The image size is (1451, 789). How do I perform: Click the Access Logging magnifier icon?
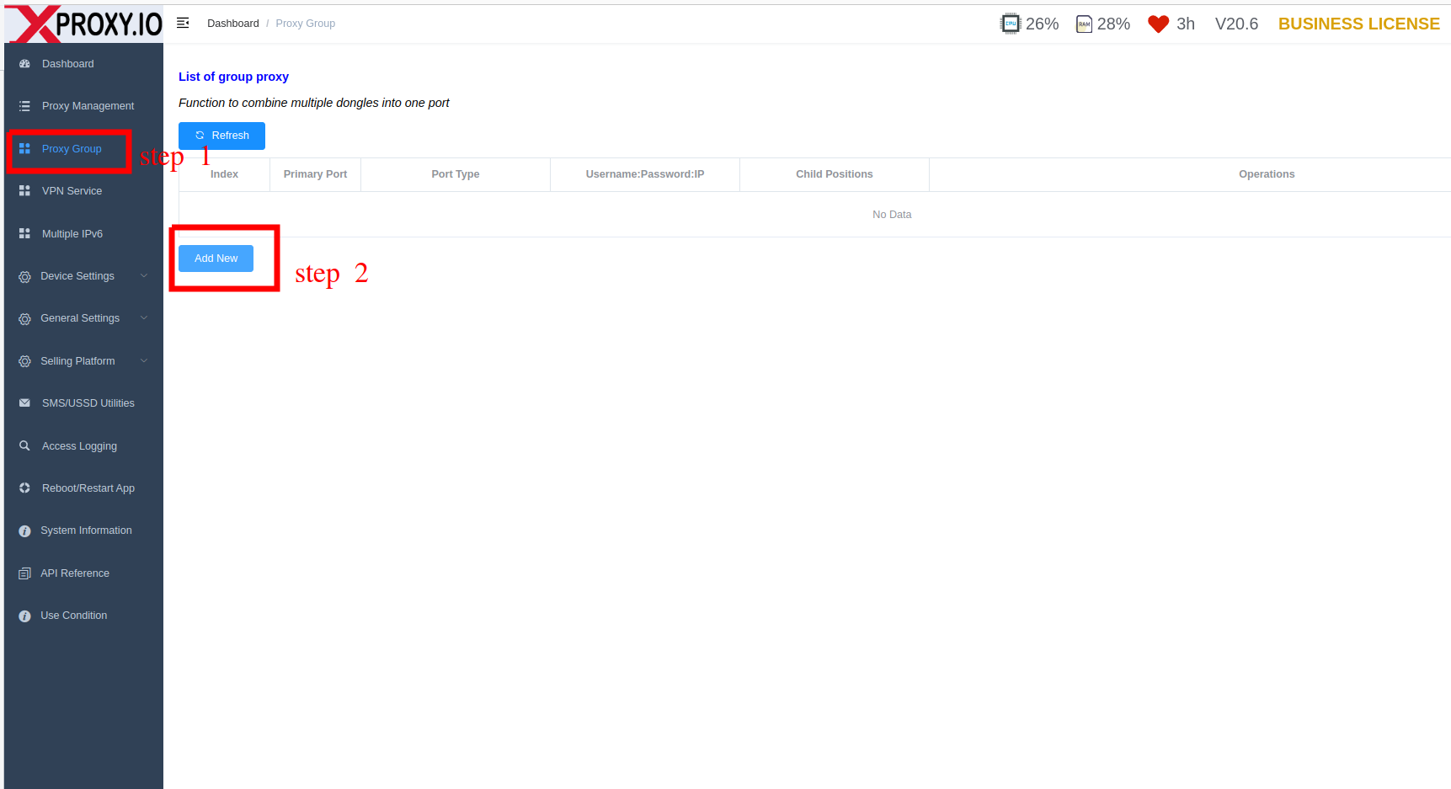point(24,446)
